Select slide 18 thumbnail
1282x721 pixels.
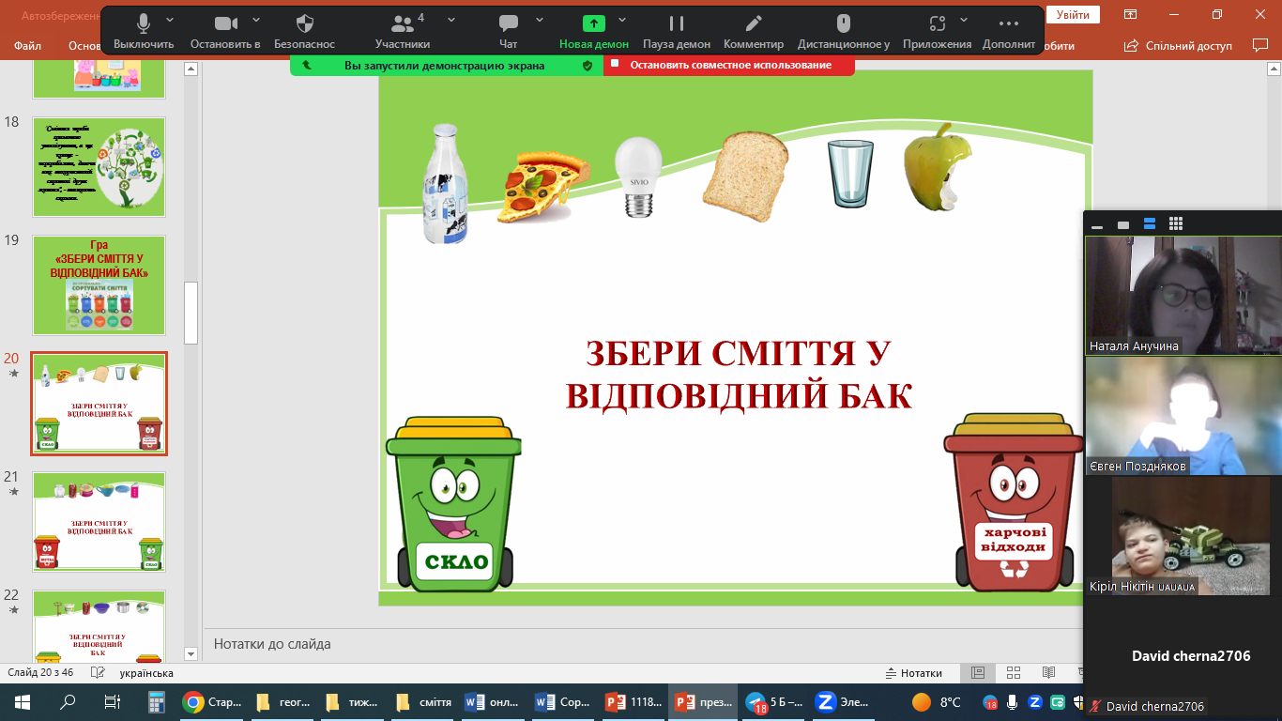pos(99,165)
